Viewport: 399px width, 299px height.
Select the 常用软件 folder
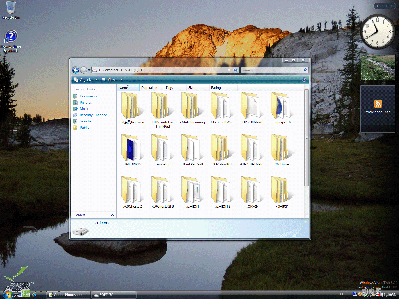192,192
